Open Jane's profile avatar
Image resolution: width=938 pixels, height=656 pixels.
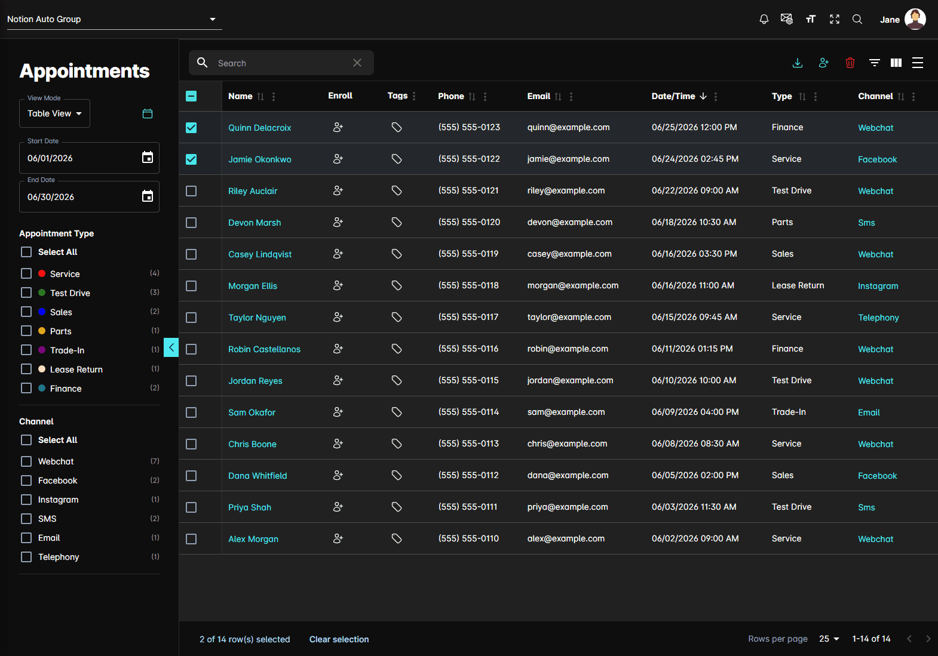point(915,19)
